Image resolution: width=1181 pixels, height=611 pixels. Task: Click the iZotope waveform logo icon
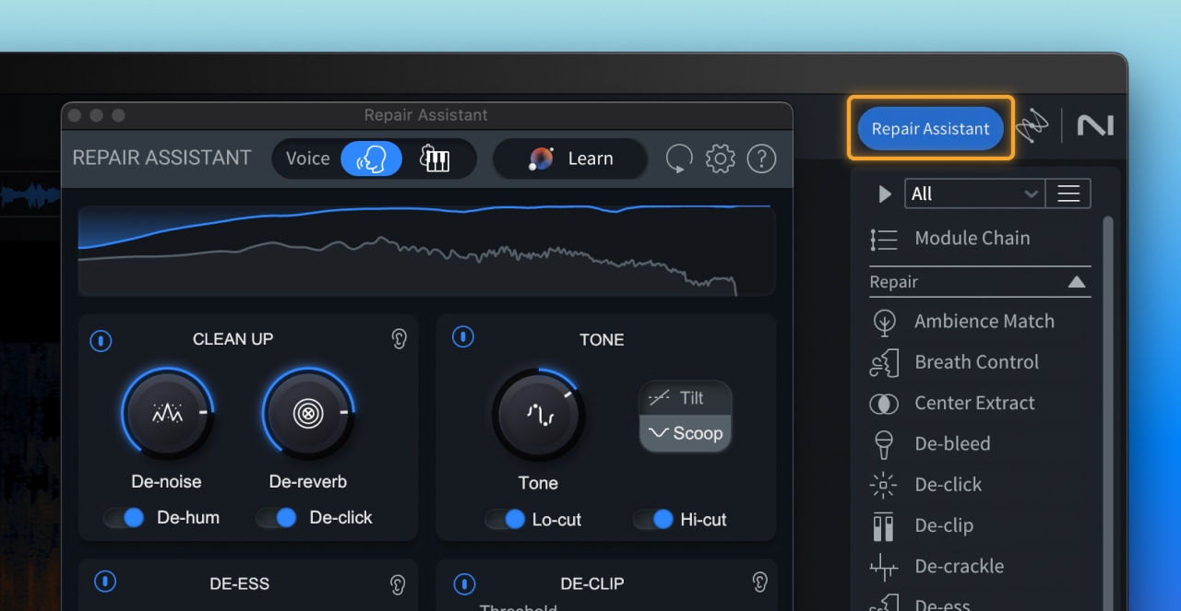coord(1032,126)
